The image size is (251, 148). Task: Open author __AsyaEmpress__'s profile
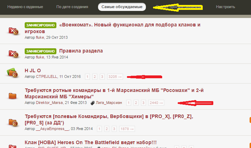(x=52, y=129)
